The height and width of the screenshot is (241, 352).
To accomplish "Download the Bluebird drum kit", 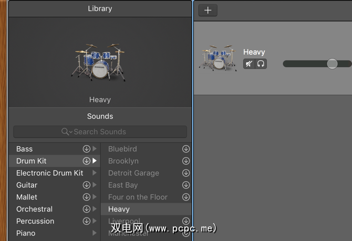I will (185, 149).
